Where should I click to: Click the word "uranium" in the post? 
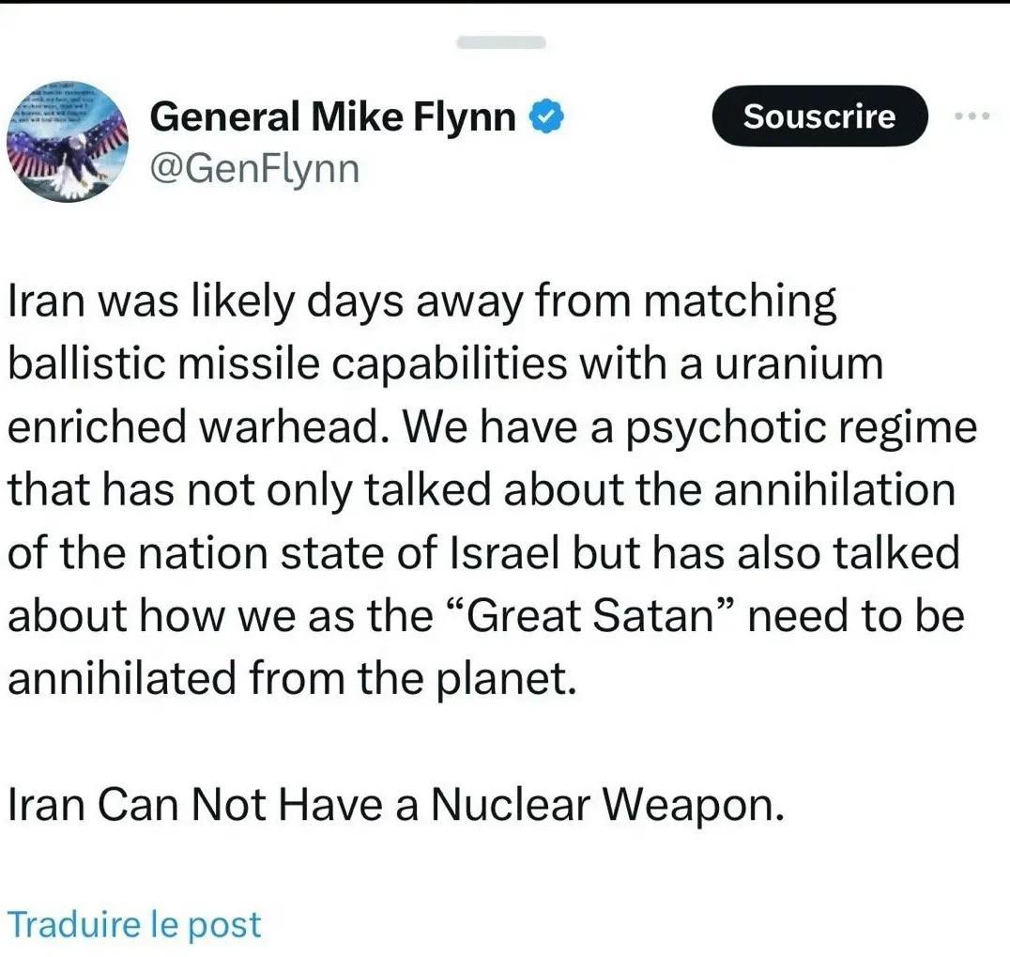click(x=800, y=363)
